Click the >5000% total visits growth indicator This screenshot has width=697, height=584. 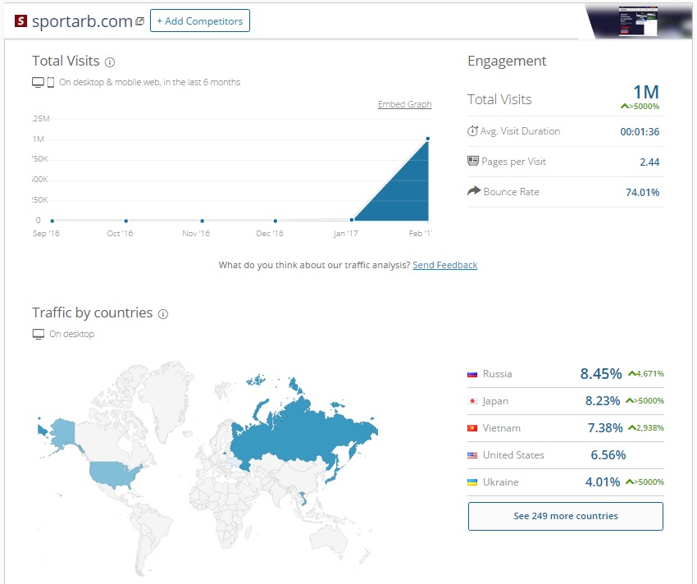(x=640, y=107)
